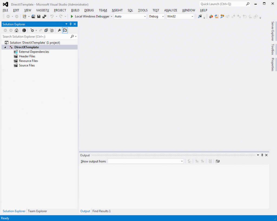Close the Solution Explorer panel
The width and height of the screenshot is (277, 221).
coord(75,24)
